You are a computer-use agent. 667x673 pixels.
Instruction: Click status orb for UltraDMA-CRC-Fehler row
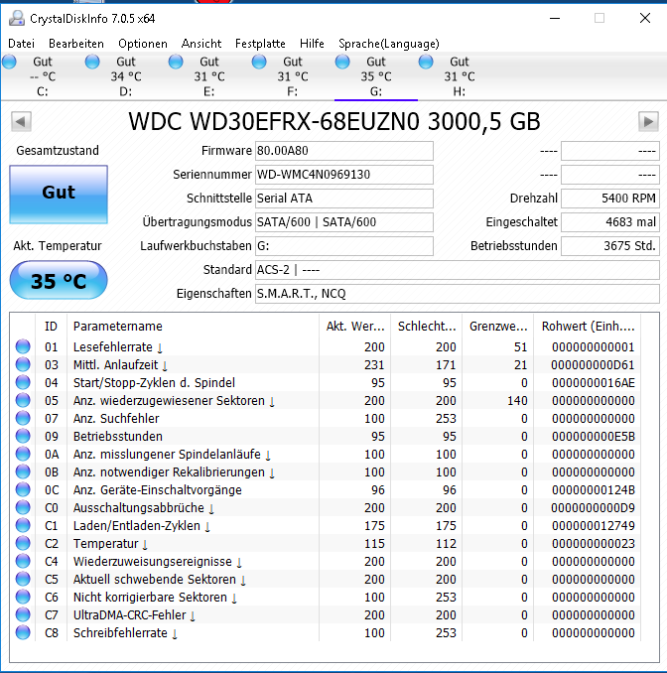[23, 615]
